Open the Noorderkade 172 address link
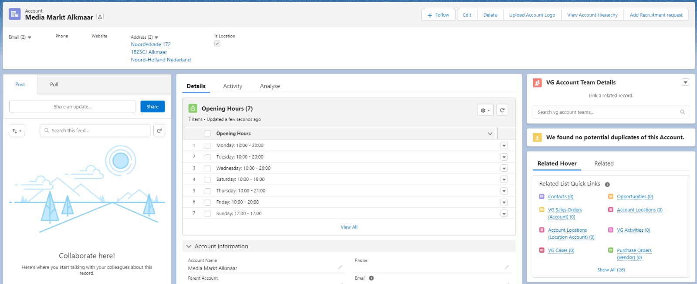This screenshot has width=697, height=284. click(x=151, y=44)
